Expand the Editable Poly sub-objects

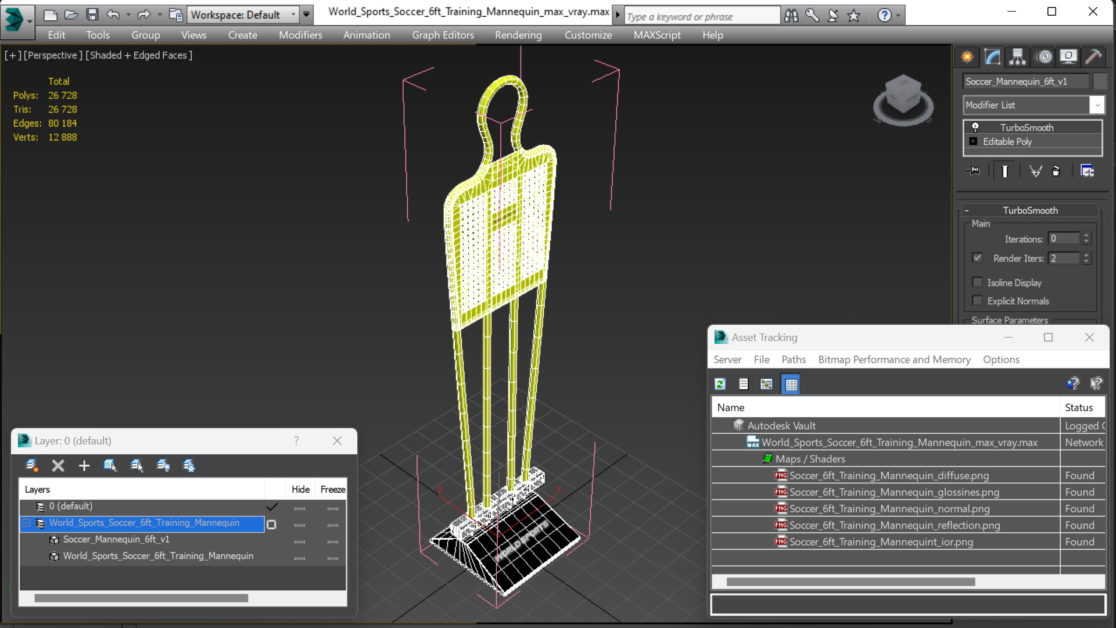click(x=973, y=141)
